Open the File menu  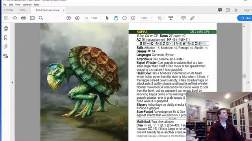point(4,5)
